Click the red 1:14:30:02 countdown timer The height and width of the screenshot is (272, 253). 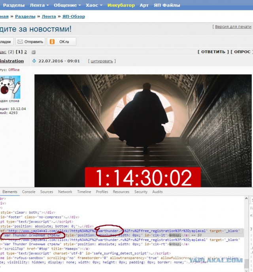click(x=143, y=177)
